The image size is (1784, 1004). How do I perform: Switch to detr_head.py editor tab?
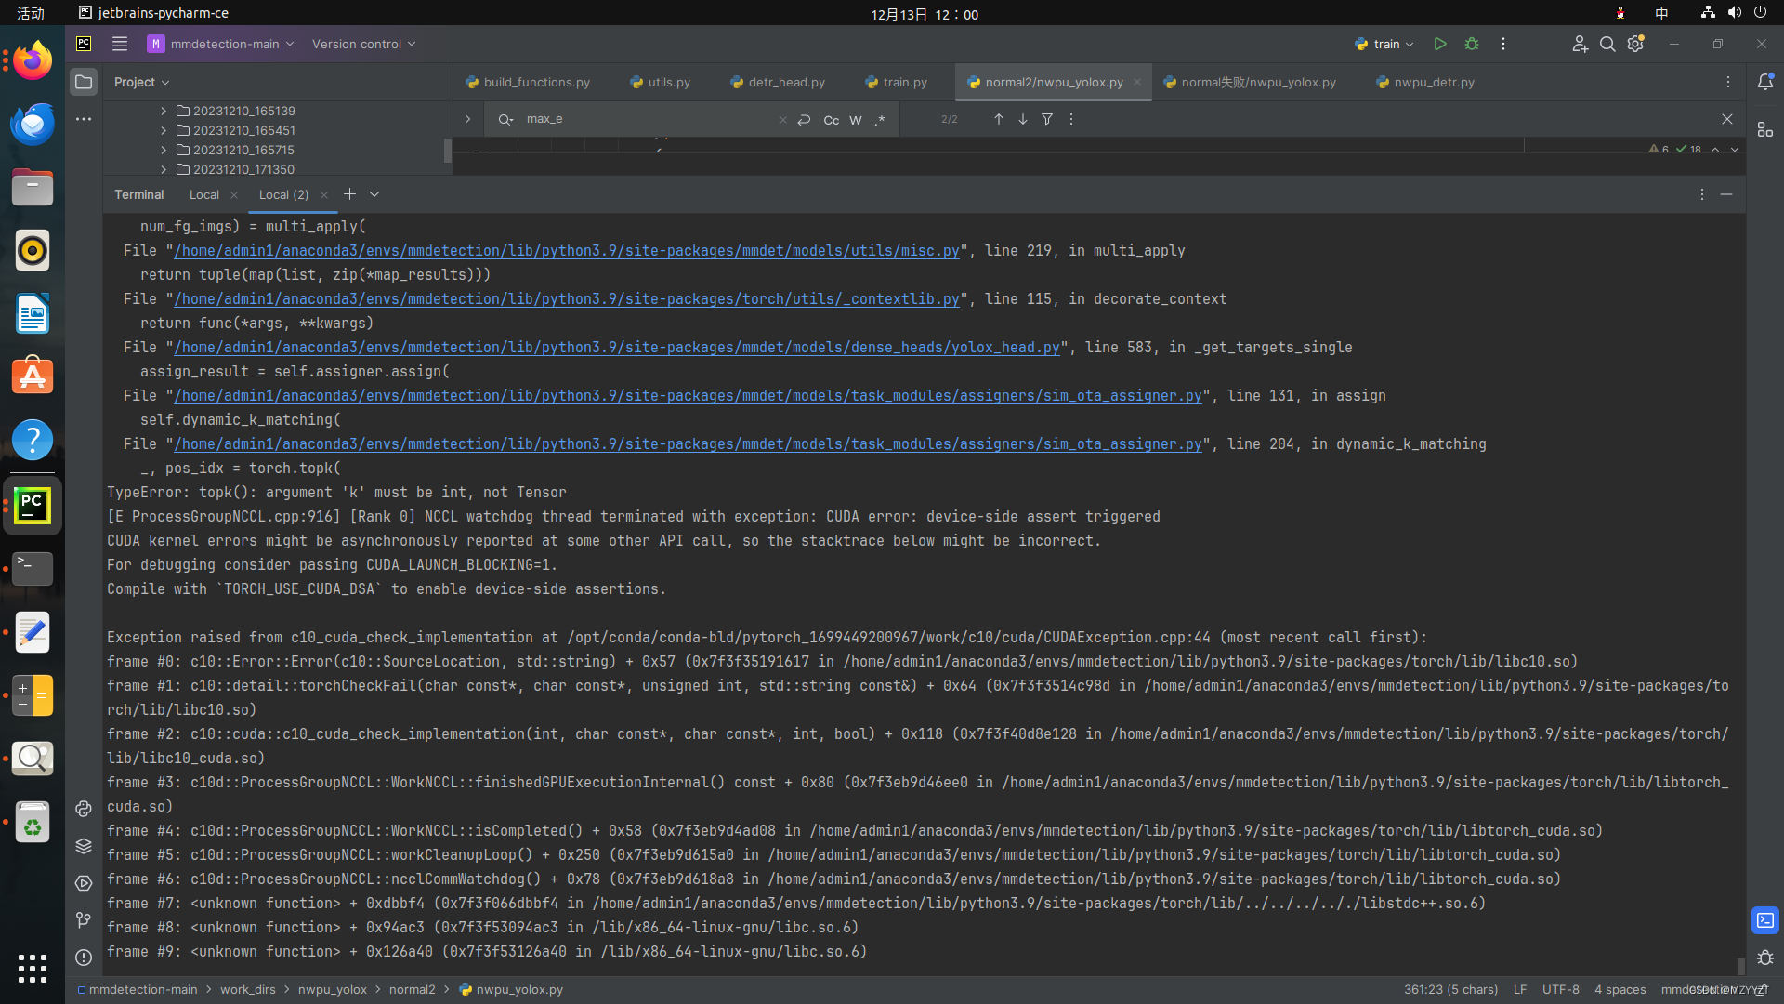(779, 82)
